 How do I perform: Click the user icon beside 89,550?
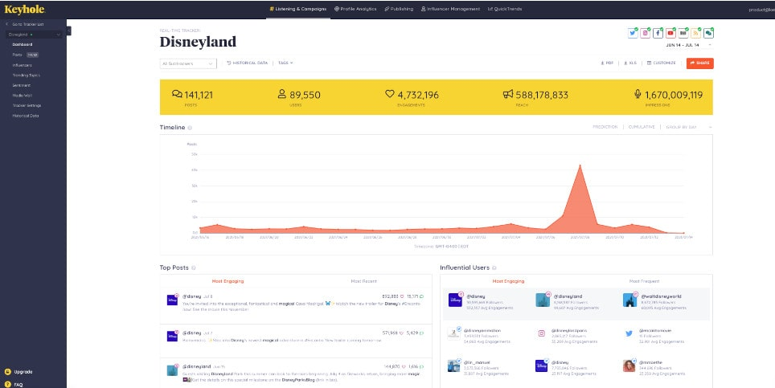pos(281,94)
